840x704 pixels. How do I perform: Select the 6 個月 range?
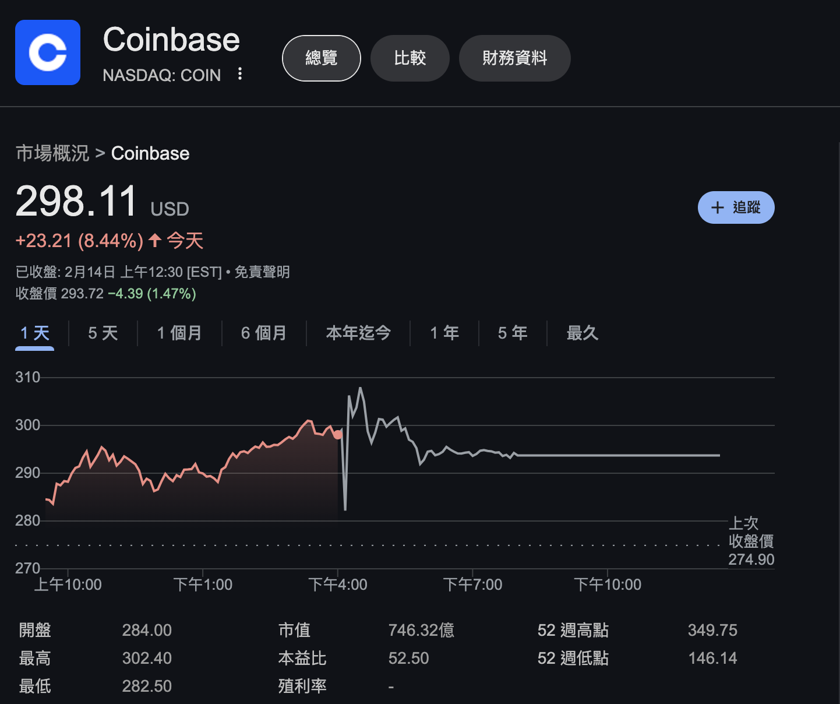pos(264,333)
